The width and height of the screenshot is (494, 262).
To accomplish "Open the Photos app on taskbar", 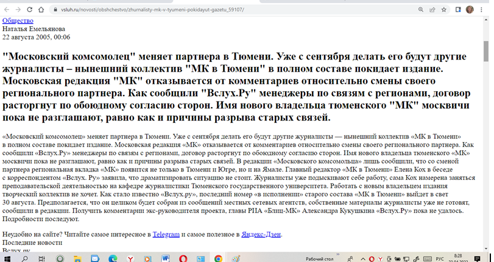I will pos(200,258).
